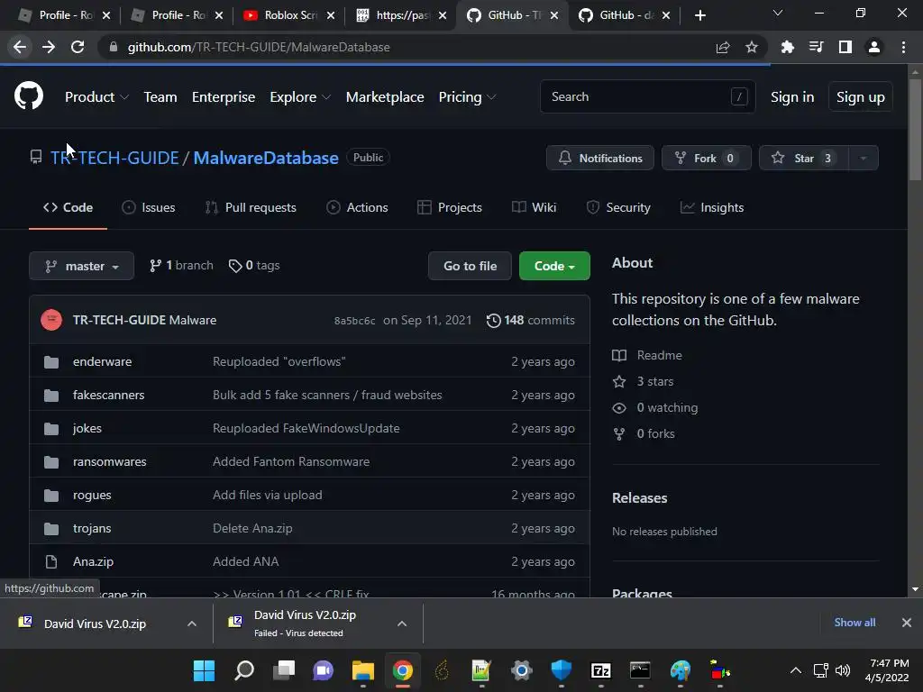923x692 pixels.
Task: Click the Go to file button
Action: point(470,266)
